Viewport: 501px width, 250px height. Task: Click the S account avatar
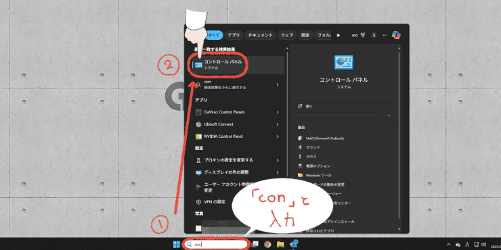pyautogui.click(x=374, y=35)
